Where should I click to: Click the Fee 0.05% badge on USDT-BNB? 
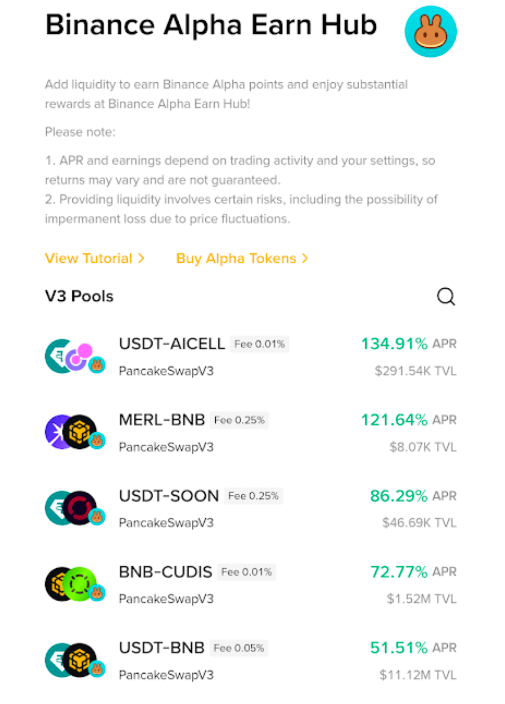coord(239,648)
